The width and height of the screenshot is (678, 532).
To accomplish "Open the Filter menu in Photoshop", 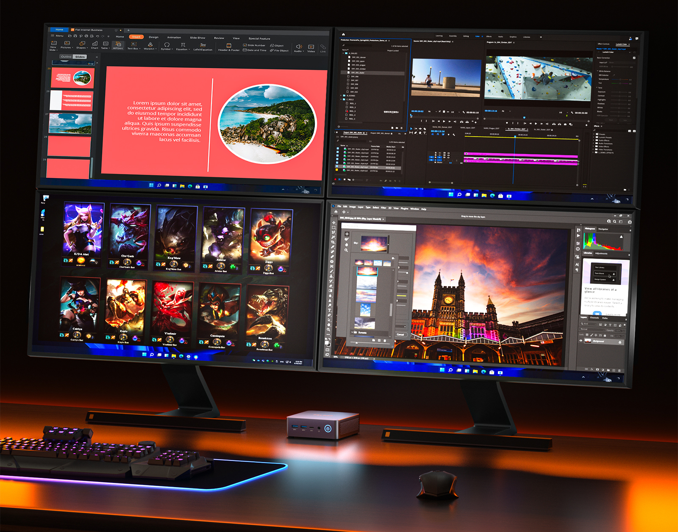I will point(383,208).
